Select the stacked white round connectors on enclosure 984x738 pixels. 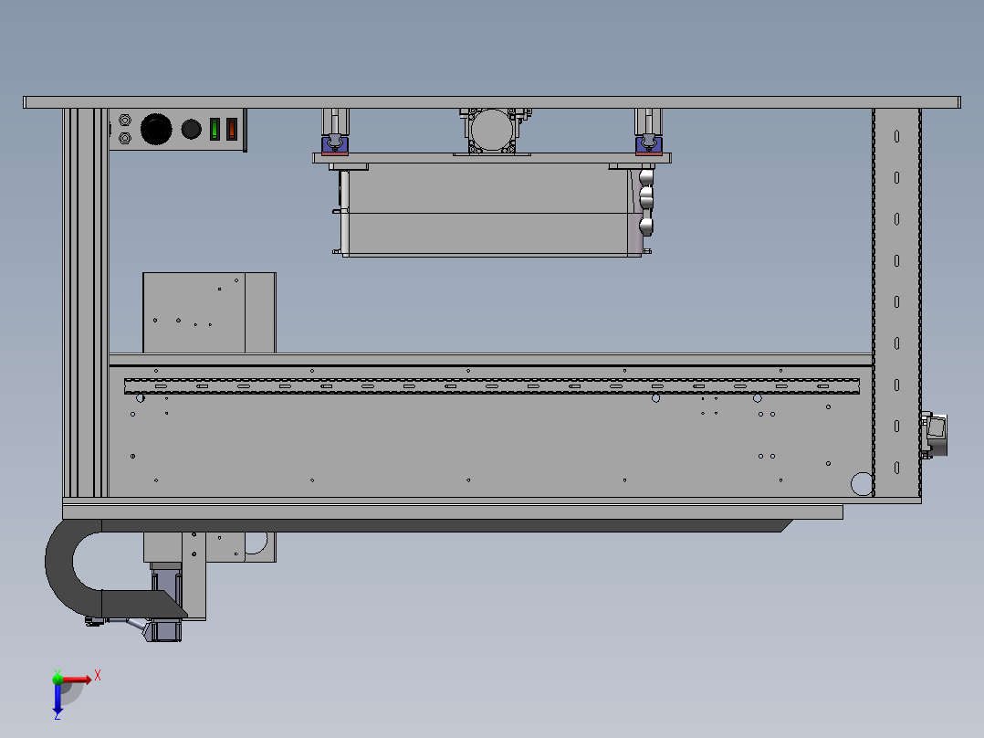coord(646,201)
